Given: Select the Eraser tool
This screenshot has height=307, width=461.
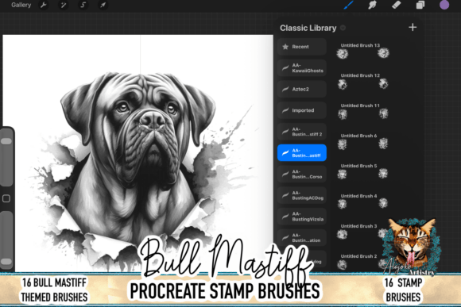Looking at the screenshot, I should point(397,5).
